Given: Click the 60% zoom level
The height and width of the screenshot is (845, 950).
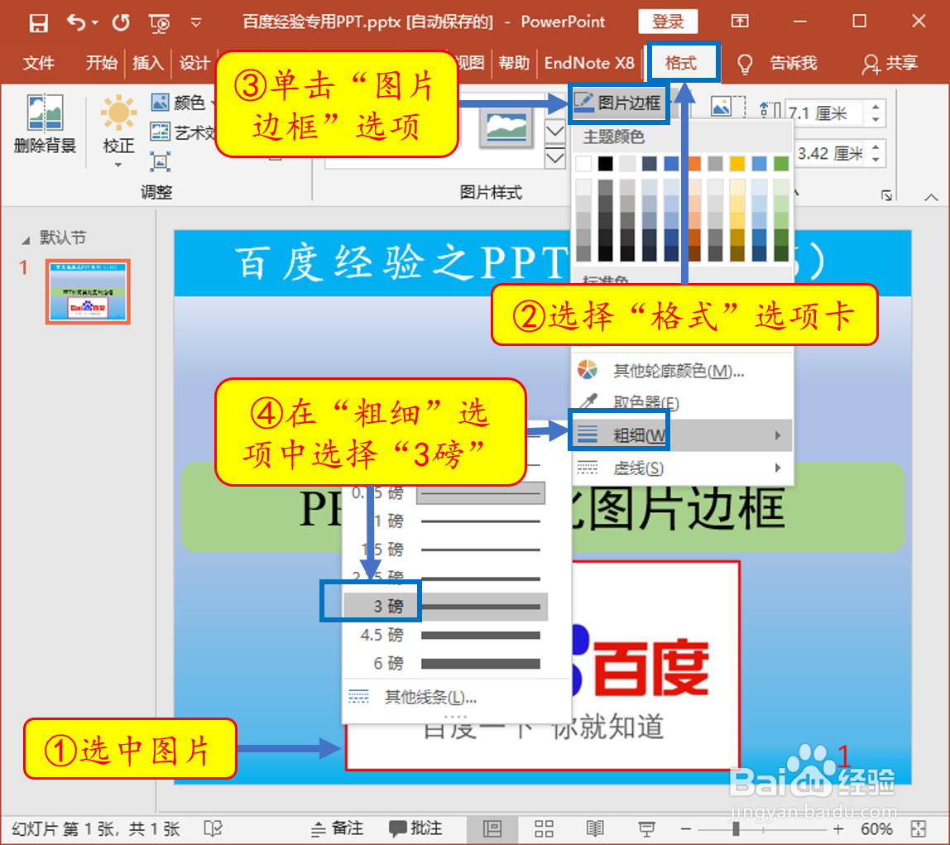Looking at the screenshot, I should coord(876,828).
